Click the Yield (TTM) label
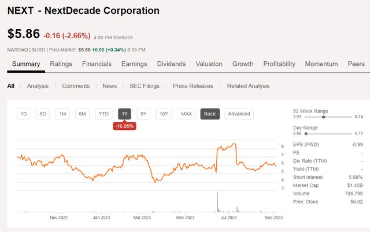 [306, 169]
